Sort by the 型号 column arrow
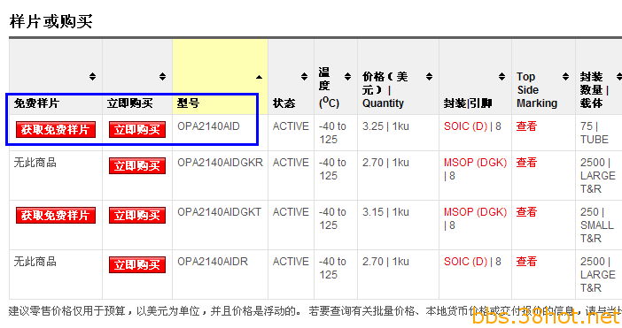Image resolution: width=622 pixels, height=328 pixels. point(259,77)
